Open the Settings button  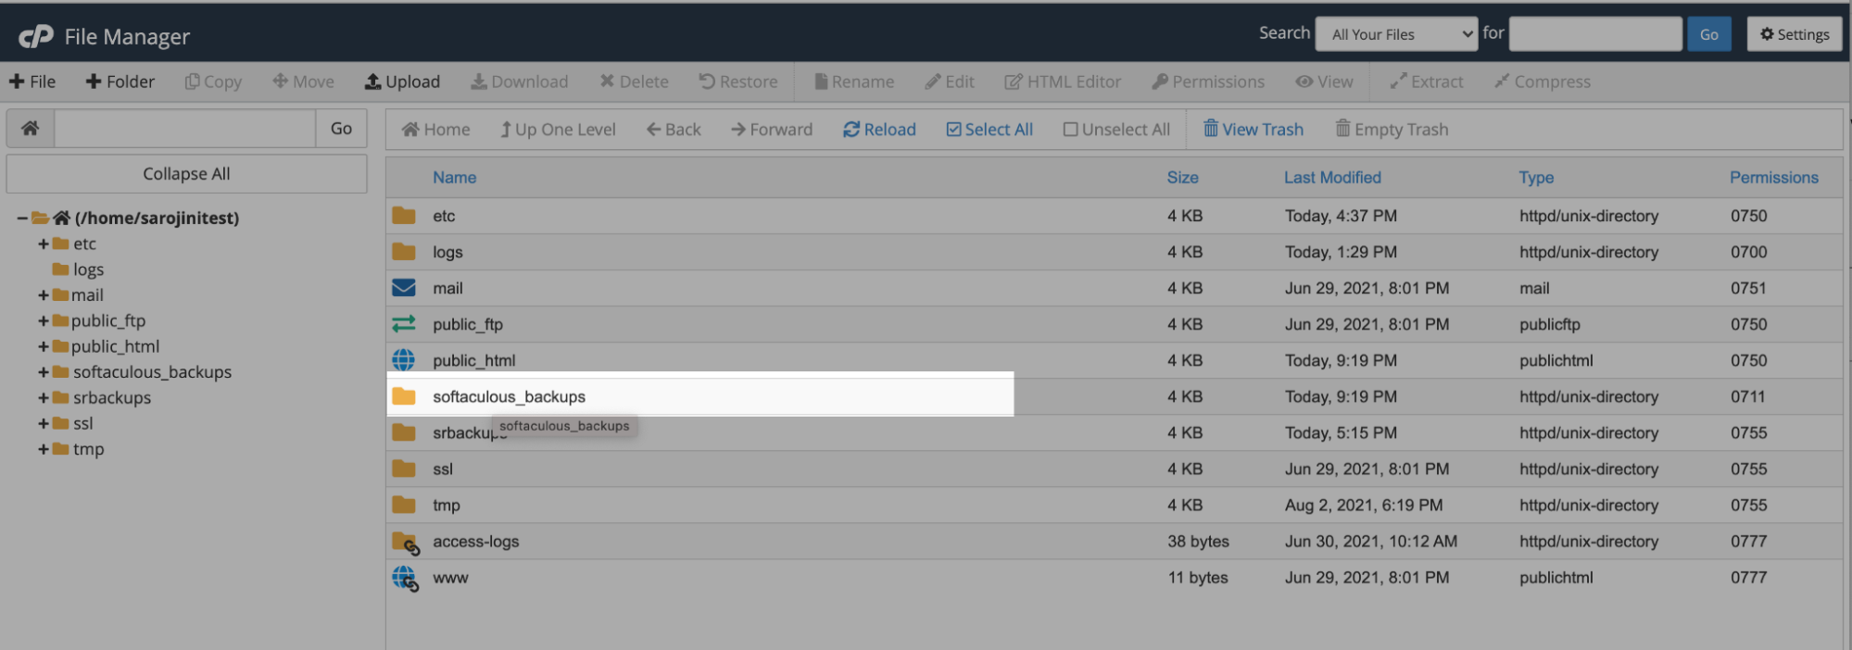(1795, 34)
